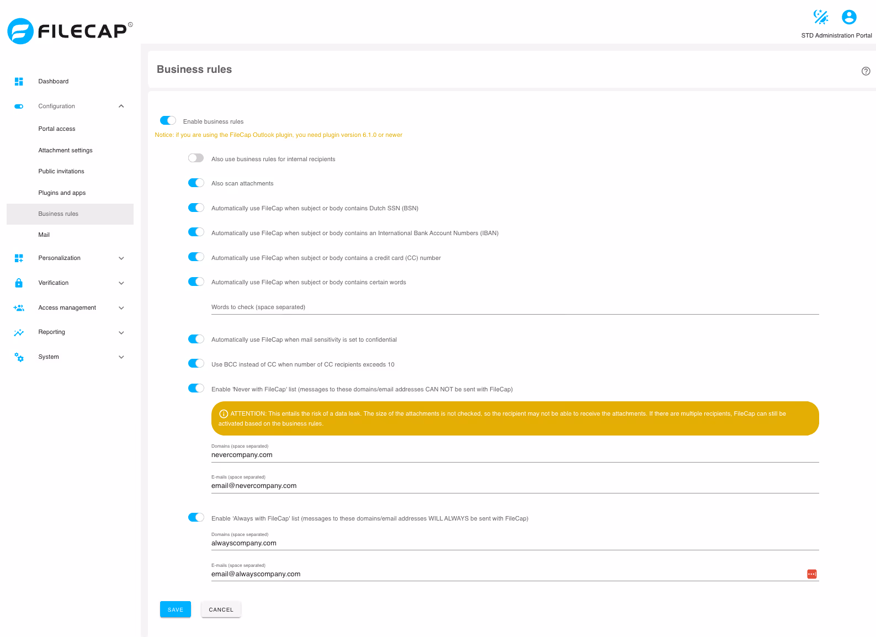Disable the 'Always with FileCap' list
Screen dimensions: 876x637
pos(196,518)
